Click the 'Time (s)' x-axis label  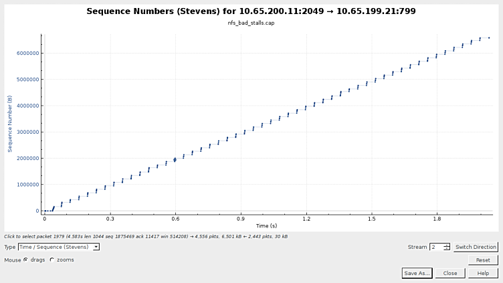[266, 225]
